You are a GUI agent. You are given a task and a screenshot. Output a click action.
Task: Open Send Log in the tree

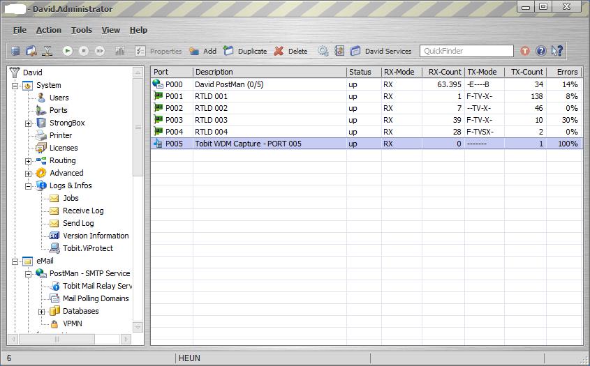pyautogui.click(x=78, y=223)
